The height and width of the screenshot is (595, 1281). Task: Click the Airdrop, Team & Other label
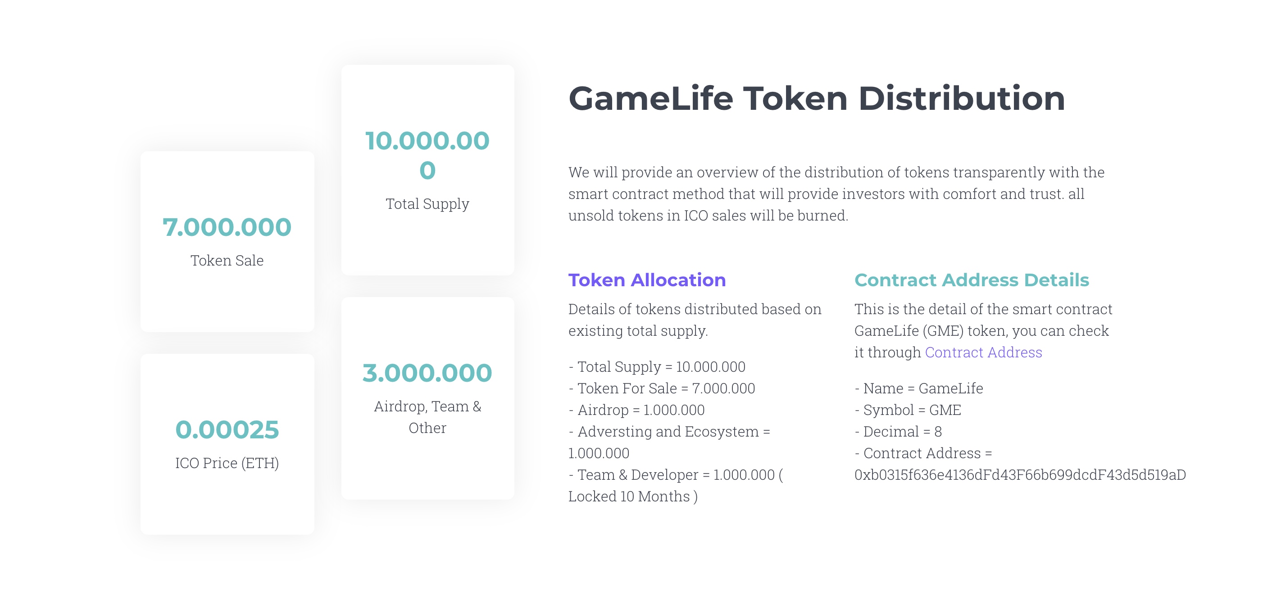click(427, 417)
